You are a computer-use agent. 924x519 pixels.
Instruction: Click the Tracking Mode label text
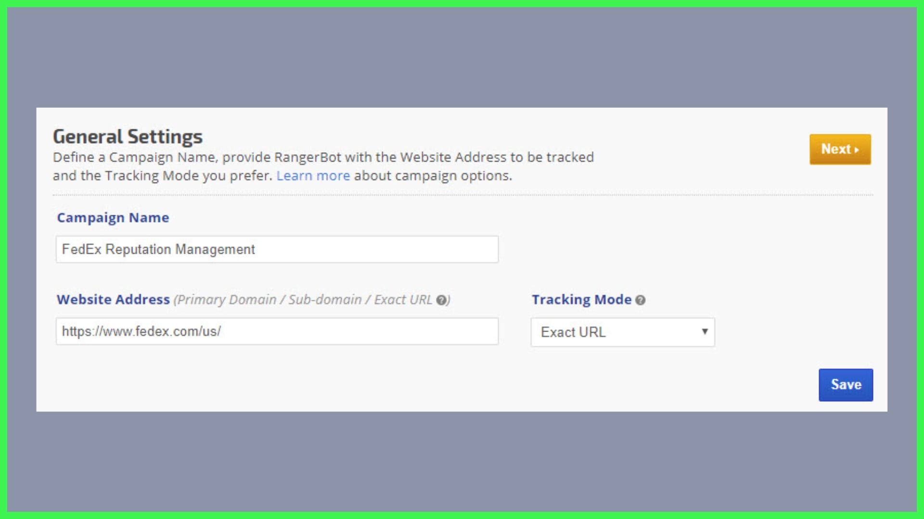click(x=581, y=299)
